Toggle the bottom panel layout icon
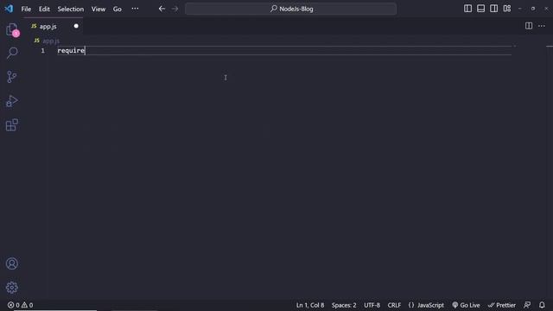Screen dimensions: 553x311 coord(480,9)
